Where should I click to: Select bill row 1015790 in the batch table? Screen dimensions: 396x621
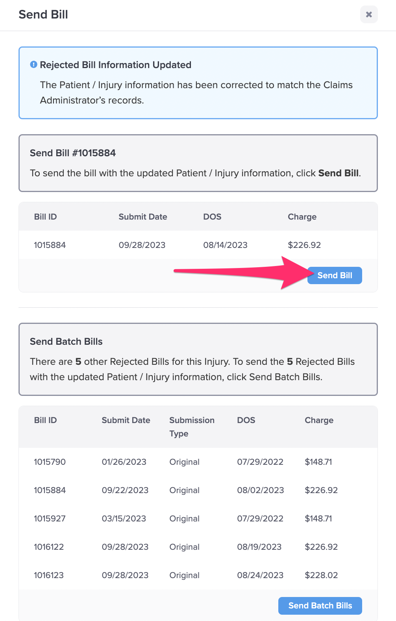(x=50, y=462)
